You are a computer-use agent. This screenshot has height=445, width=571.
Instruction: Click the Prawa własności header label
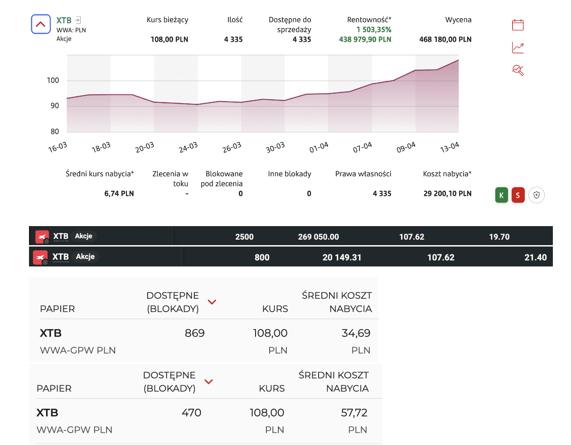point(363,174)
